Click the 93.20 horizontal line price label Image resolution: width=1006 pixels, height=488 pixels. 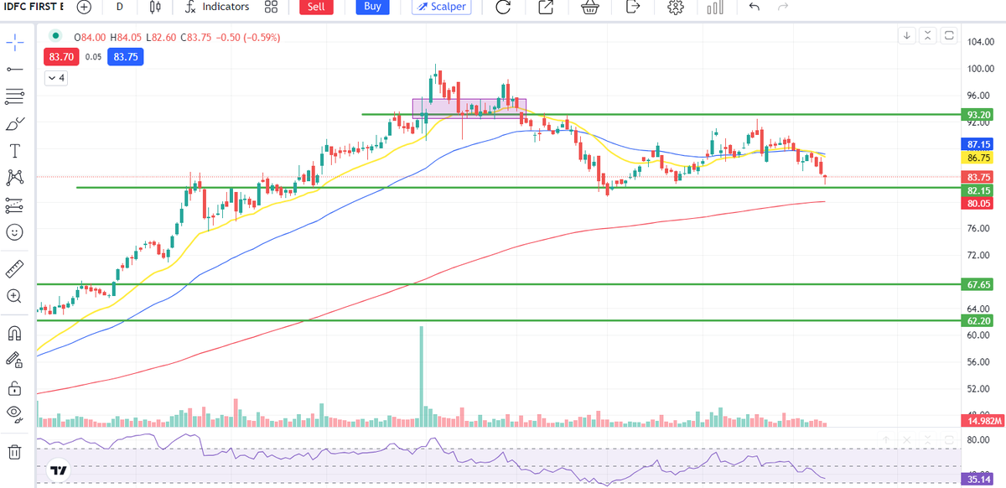tap(979, 115)
